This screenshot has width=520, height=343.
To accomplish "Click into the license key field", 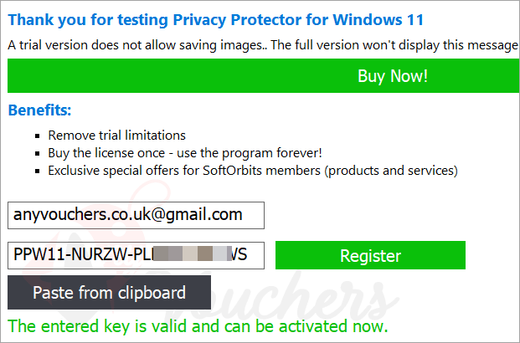I will [136, 256].
